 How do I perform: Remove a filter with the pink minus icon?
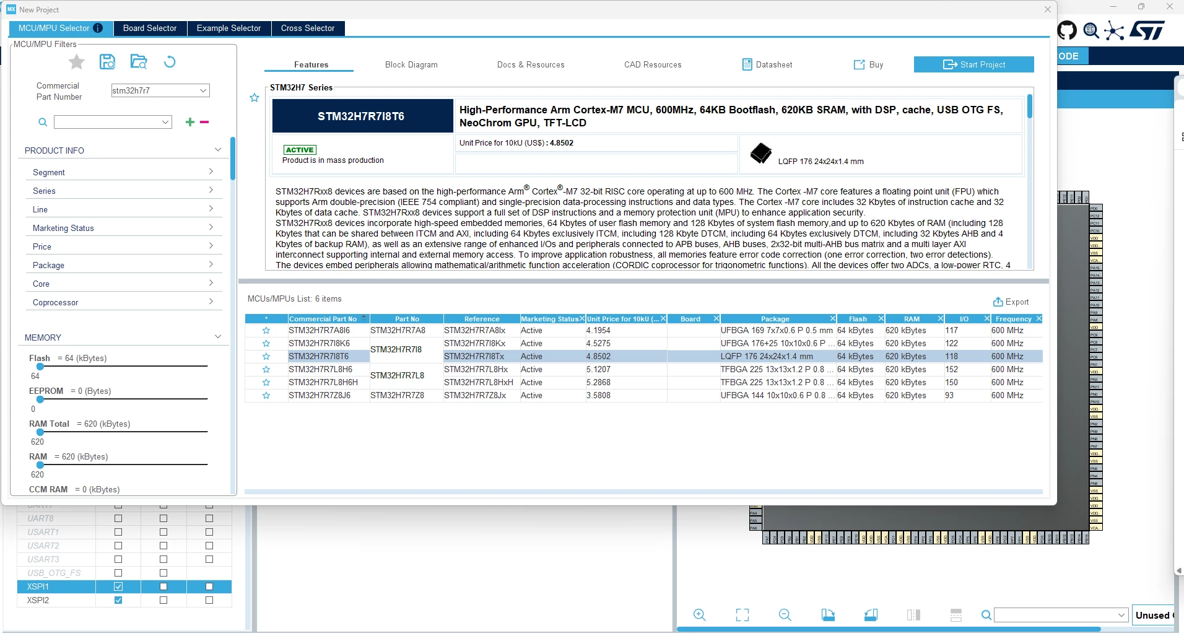point(204,122)
